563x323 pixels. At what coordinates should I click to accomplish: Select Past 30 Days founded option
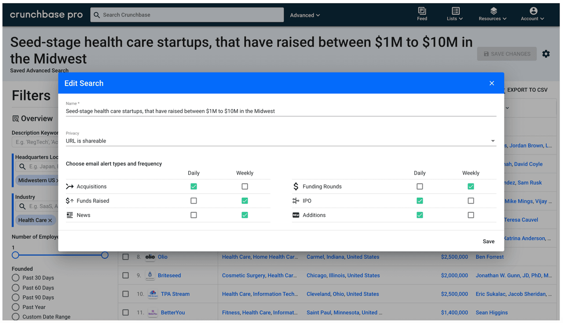16,278
